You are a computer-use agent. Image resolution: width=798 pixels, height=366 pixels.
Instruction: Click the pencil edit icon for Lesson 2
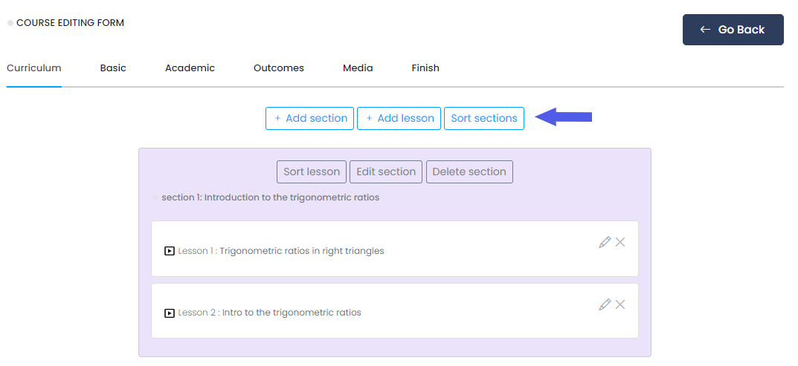[605, 304]
